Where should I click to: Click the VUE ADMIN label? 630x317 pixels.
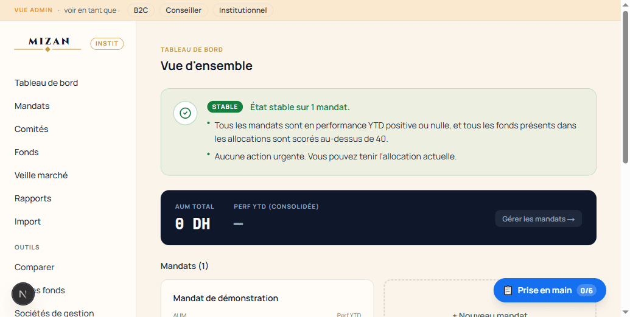(33, 10)
